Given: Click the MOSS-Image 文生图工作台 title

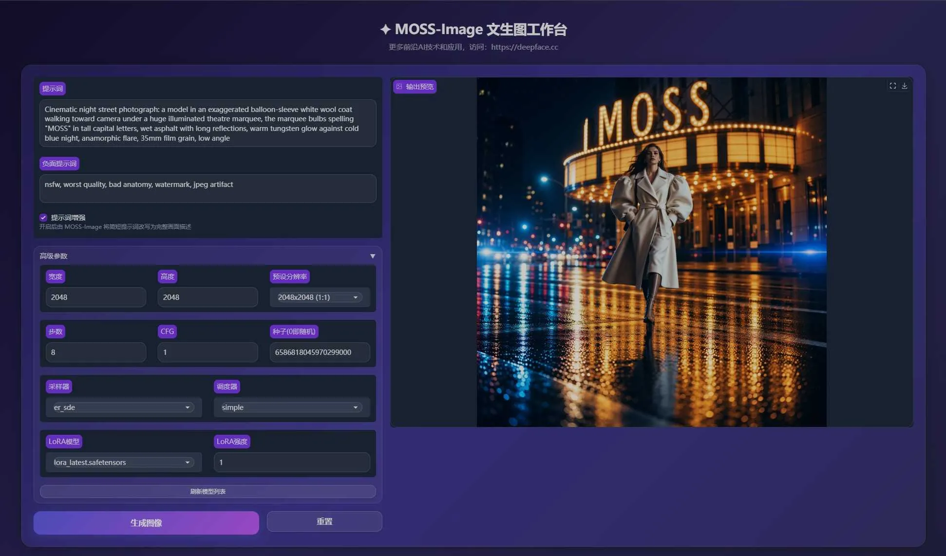Looking at the screenshot, I should [x=473, y=29].
